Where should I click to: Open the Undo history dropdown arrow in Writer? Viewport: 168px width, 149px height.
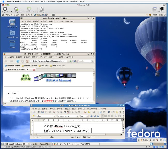91,112
